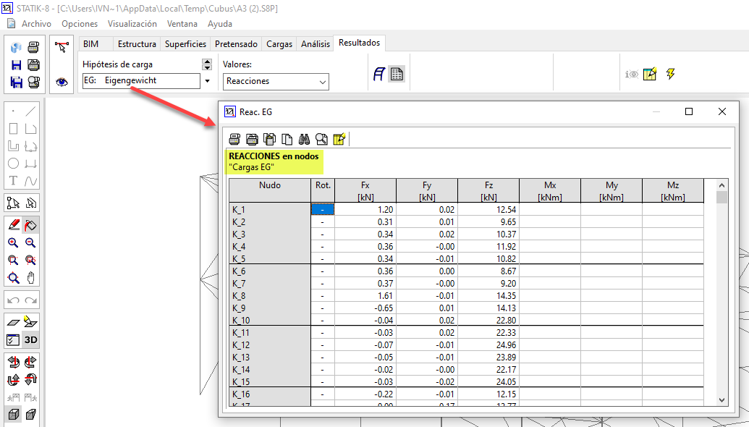Viewport: 749px width, 427px height.
Task: Click the working plane parallelogram icon
Action: tap(13, 322)
